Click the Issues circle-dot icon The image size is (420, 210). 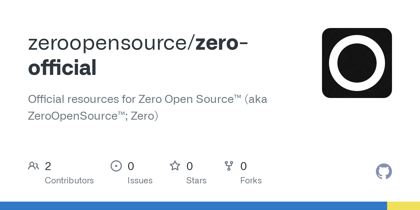pos(116,166)
